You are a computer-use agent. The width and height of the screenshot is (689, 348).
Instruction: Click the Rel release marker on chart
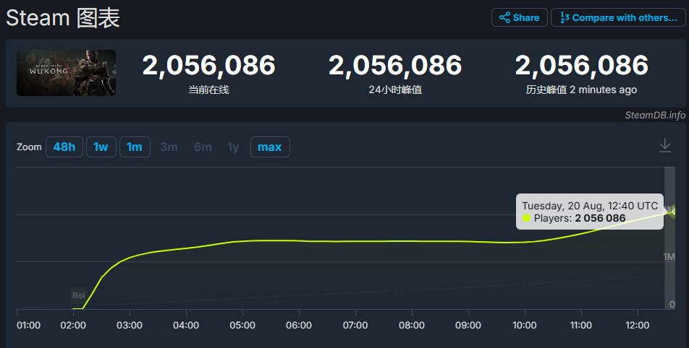(79, 295)
